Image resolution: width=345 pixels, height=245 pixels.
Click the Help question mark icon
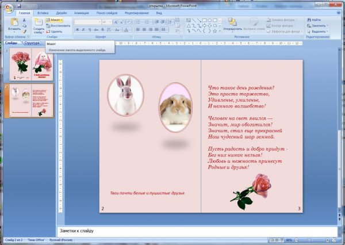pyautogui.click(x=339, y=11)
